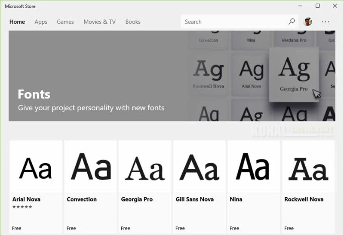Minimize the Microsoft Store window

coord(300,6)
